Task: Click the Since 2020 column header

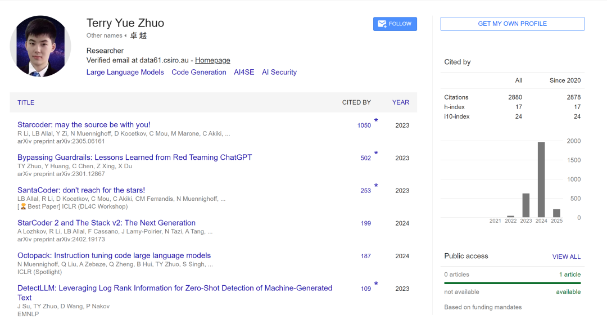Action: tap(565, 80)
